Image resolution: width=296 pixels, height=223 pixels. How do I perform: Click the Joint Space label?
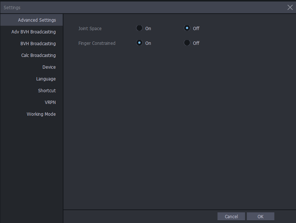pyautogui.click(x=90, y=28)
